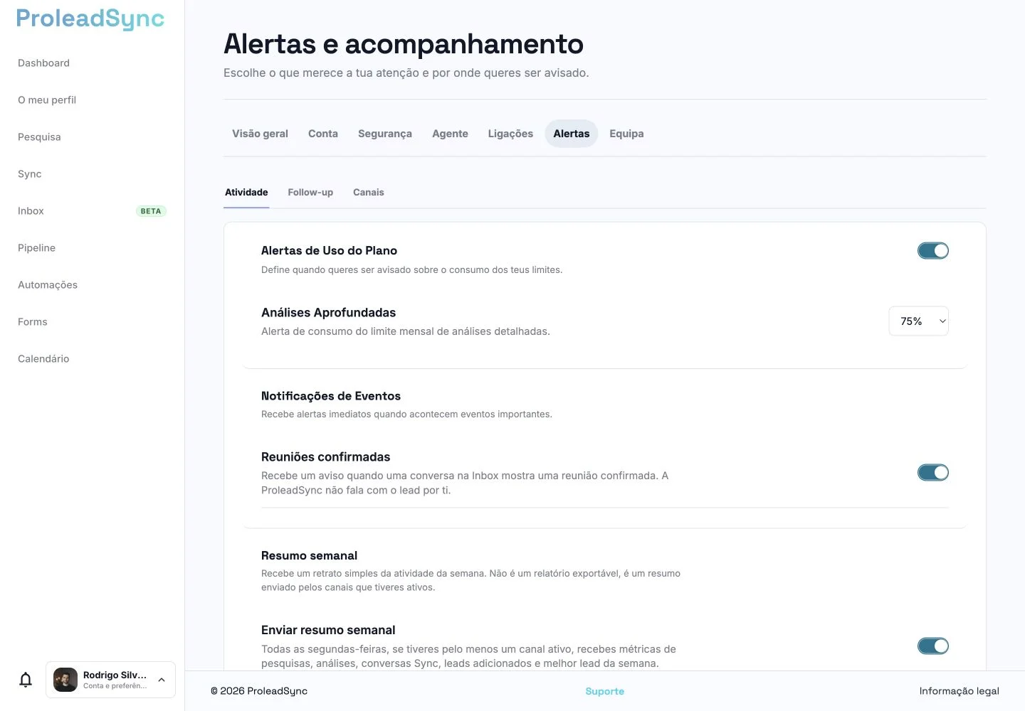Image resolution: width=1025 pixels, height=711 pixels.
Task: Open Calendário in sidebar
Action: [43, 359]
